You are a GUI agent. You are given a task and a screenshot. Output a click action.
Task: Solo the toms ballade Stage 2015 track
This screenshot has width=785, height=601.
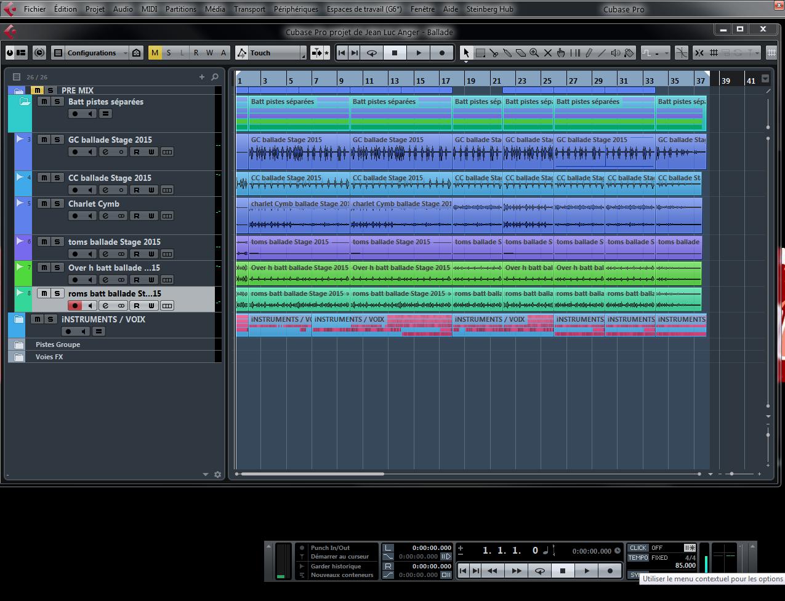pyautogui.click(x=57, y=242)
